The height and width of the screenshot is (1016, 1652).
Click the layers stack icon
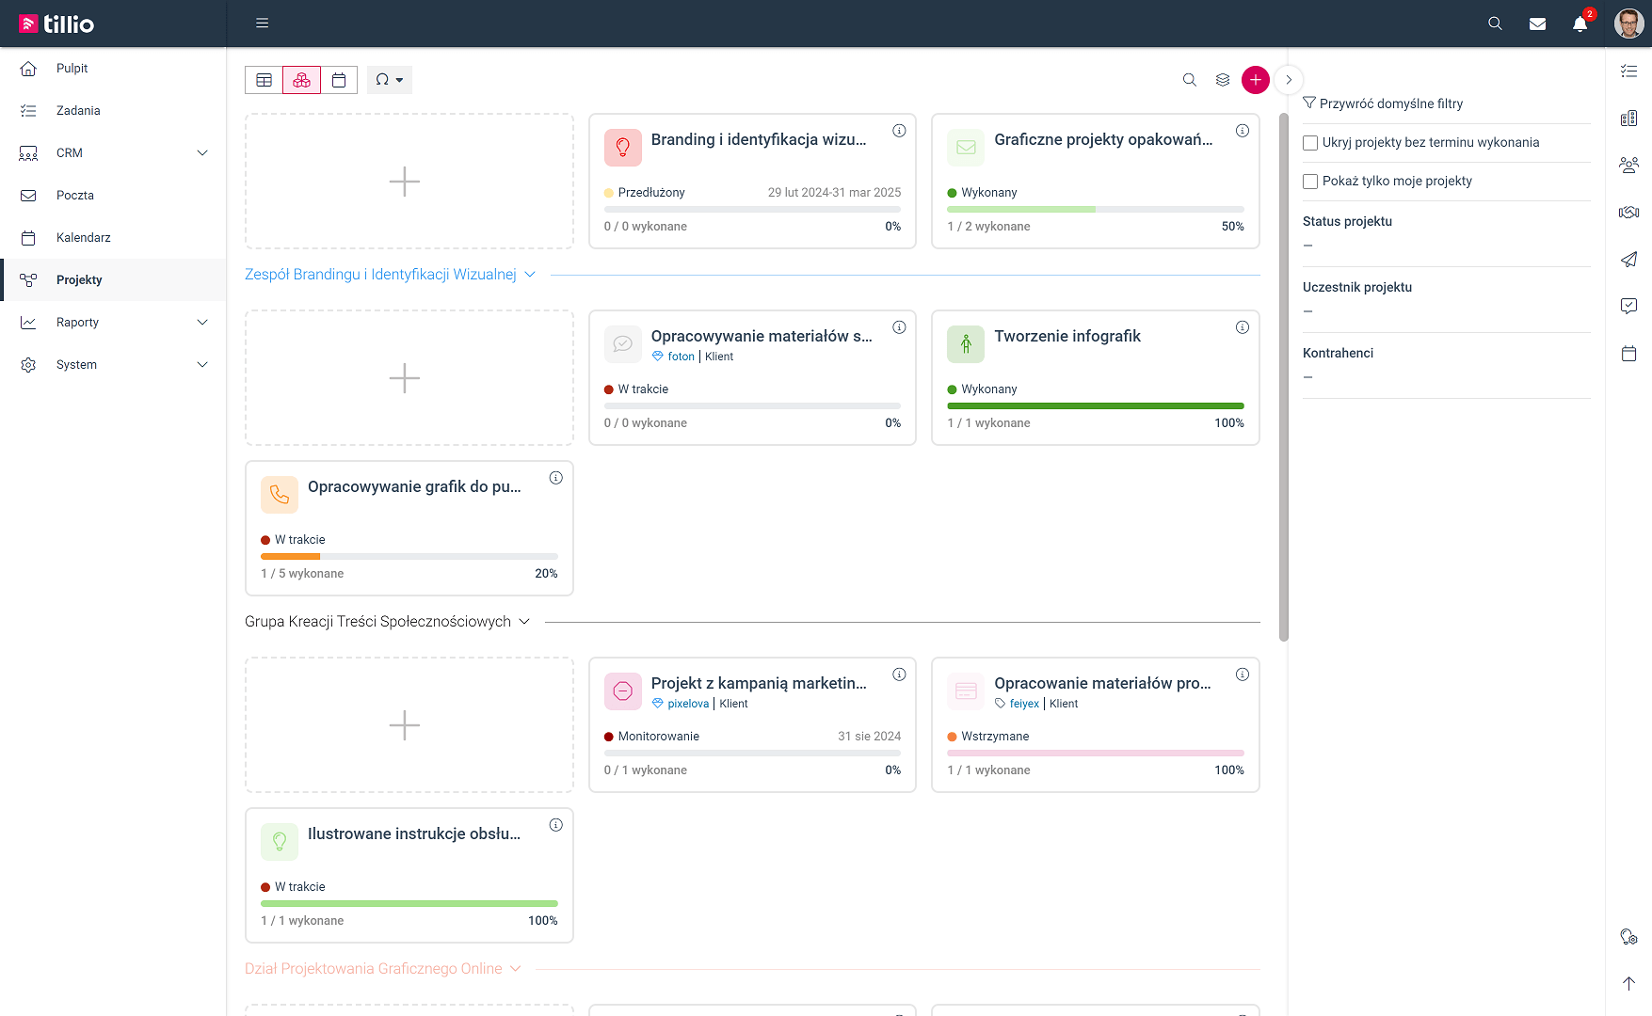click(1223, 80)
